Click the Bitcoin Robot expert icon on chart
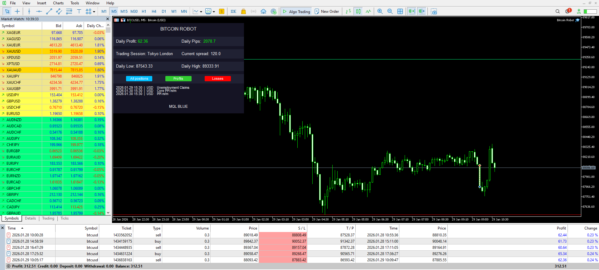The width and height of the screenshot is (599, 270). (577, 20)
